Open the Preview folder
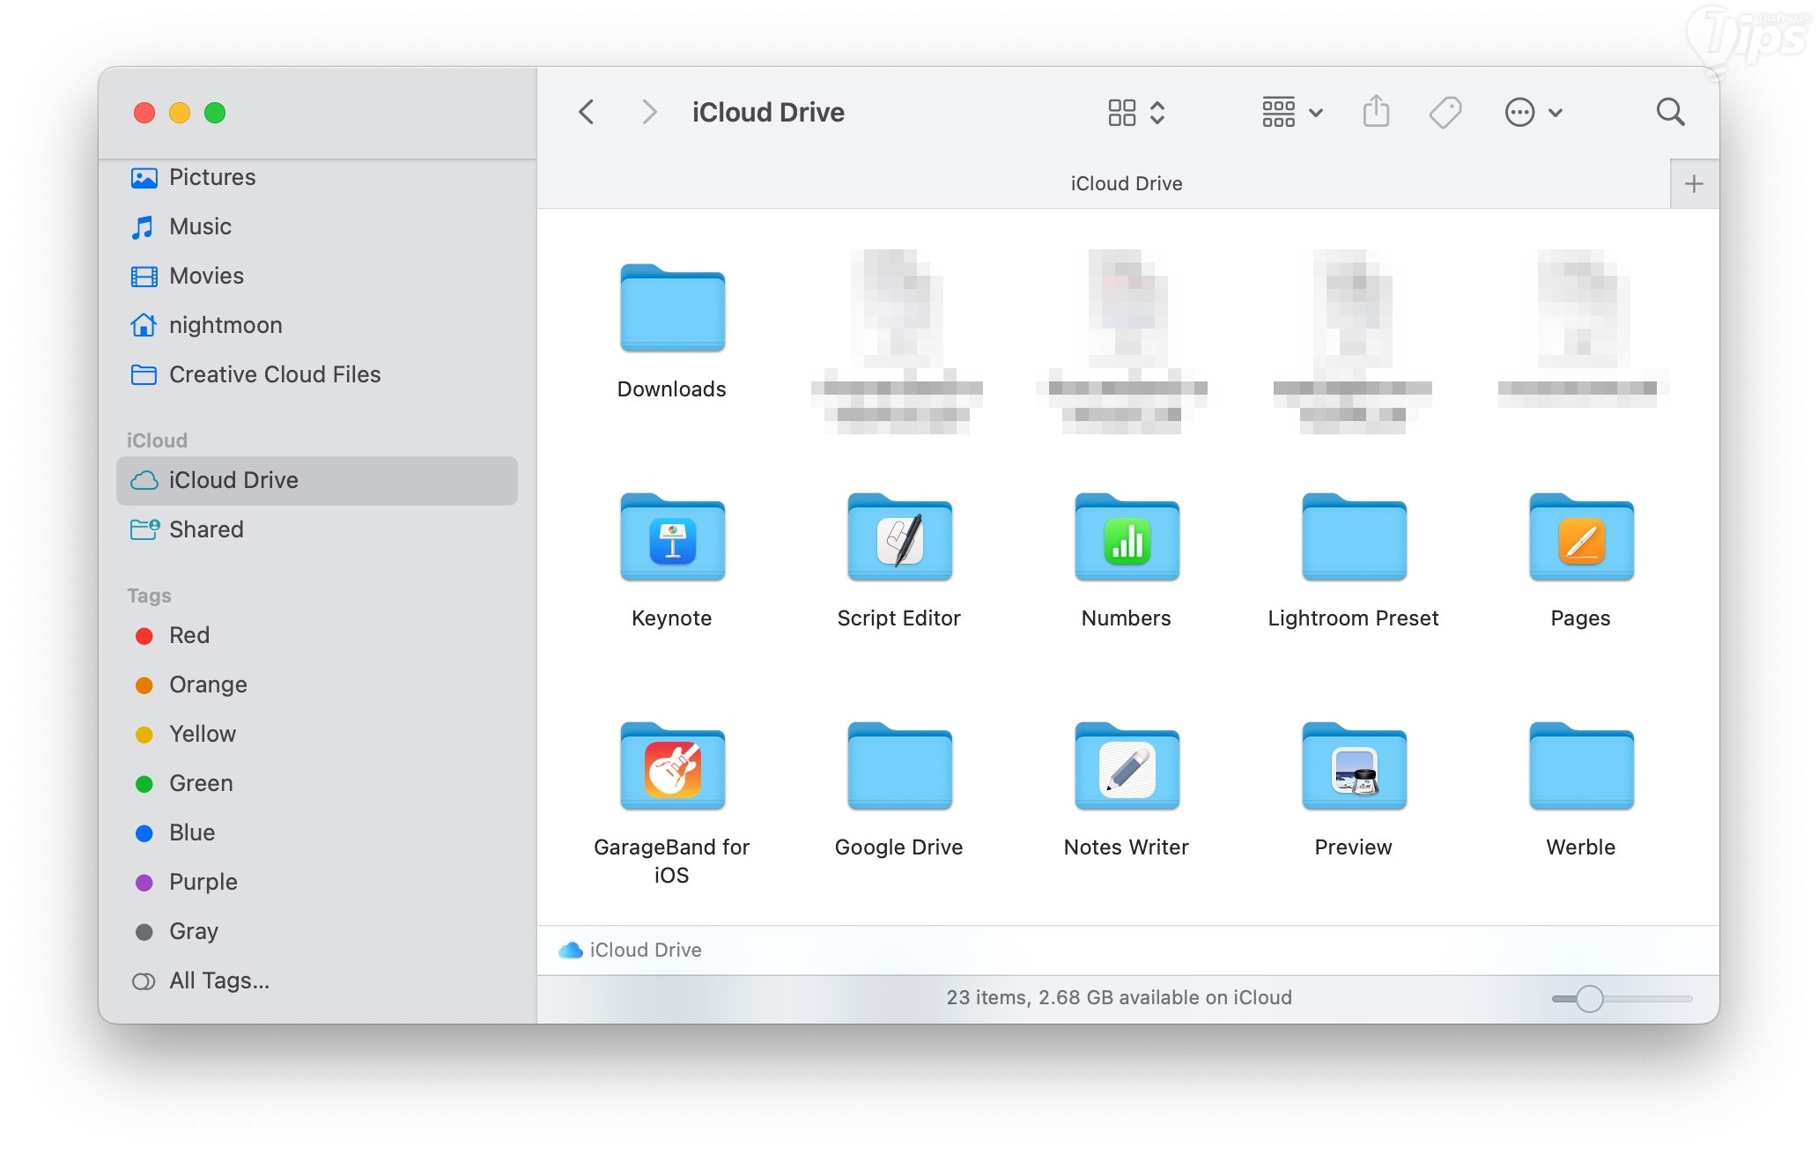This screenshot has height=1154, width=1818. click(x=1354, y=766)
